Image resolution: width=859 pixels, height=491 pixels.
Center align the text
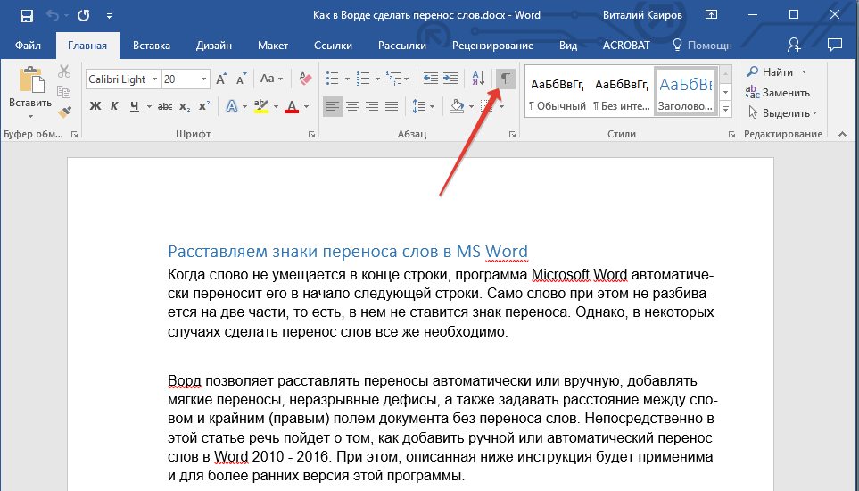[352, 107]
